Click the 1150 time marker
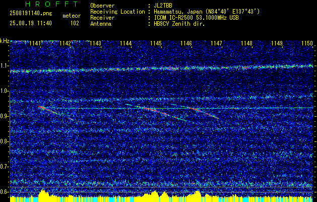The width and height of the screenshot is (317, 202). coord(307,43)
